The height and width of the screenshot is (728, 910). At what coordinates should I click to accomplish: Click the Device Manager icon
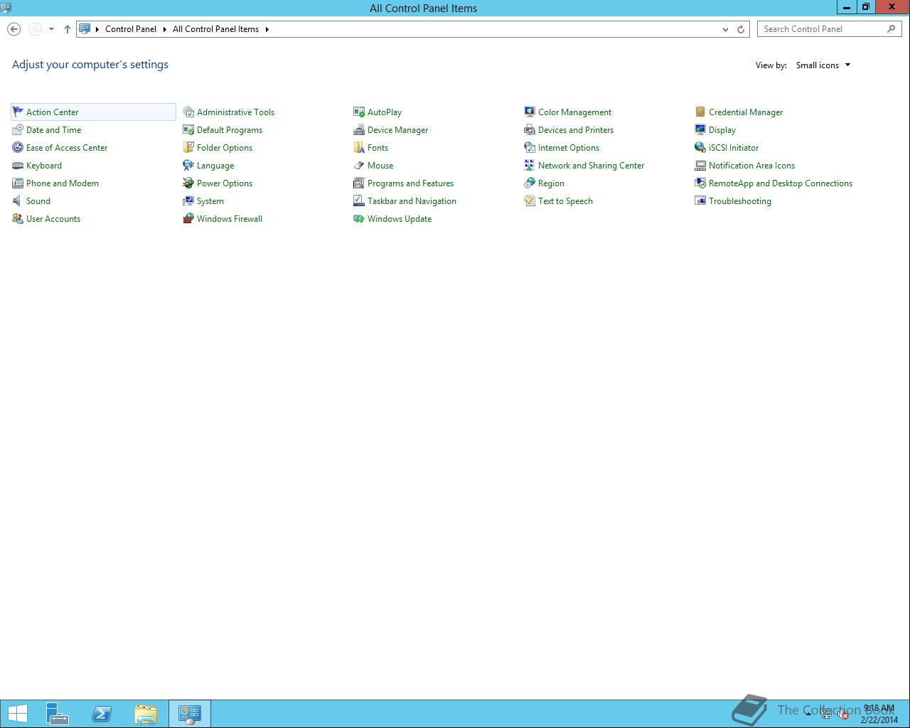[359, 129]
